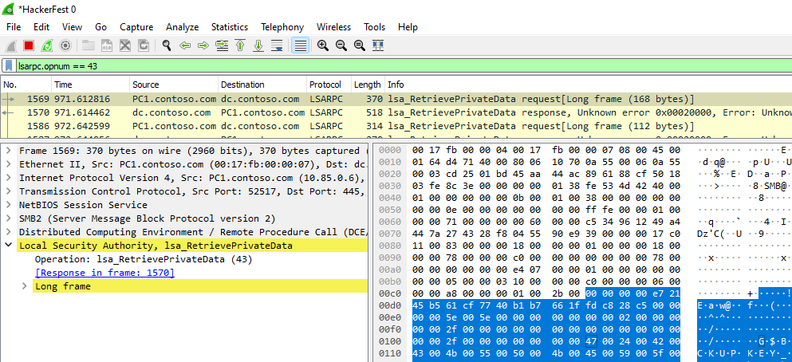Zoom in the main window text
This screenshot has width=792, height=362.
(x=323, y=45)
